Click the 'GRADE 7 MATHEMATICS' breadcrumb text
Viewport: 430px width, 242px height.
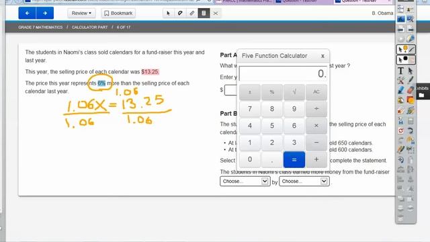40,27
